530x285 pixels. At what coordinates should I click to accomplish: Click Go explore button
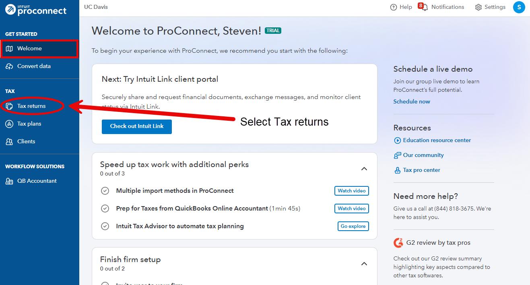(x=353, y=226)
